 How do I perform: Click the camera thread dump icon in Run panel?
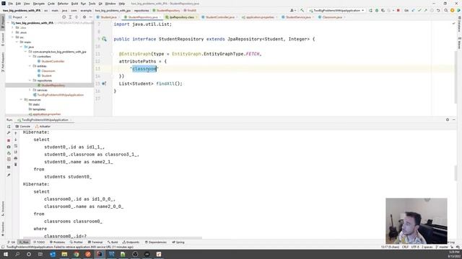9,147
